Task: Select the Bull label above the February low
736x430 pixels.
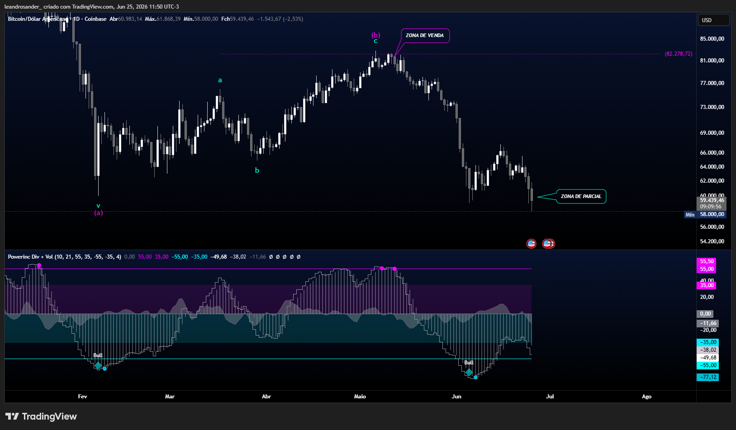Action: [98, 355]
